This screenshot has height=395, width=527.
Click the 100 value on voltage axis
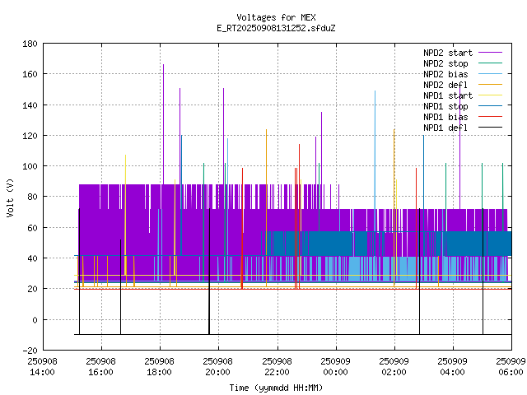[x=29, y=166]
